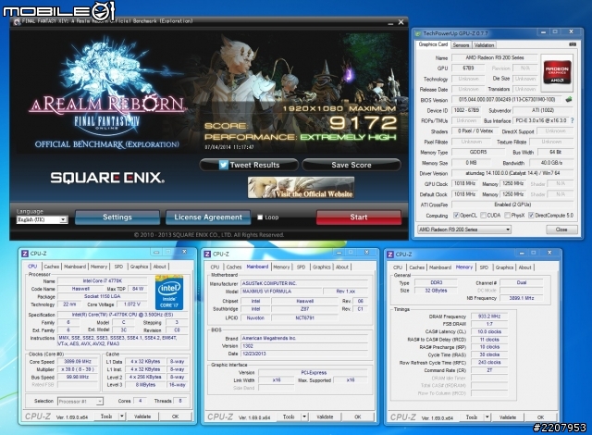Click the GPU-Z camera screenshot icon

click(x=573, y=44)
